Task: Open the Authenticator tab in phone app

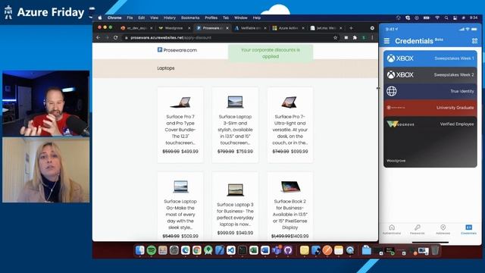Action: 392,229
